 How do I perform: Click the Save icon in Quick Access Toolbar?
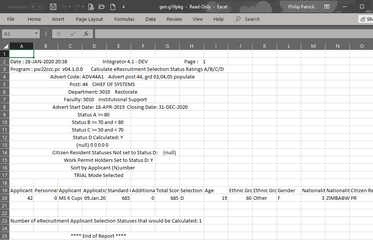pyautogui.click(x=53, y=6)
